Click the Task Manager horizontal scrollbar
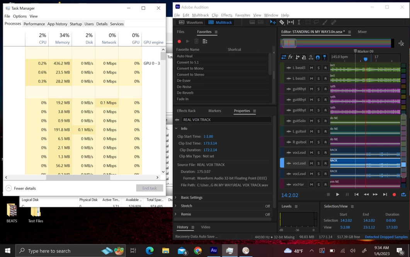 coord(78,177)
